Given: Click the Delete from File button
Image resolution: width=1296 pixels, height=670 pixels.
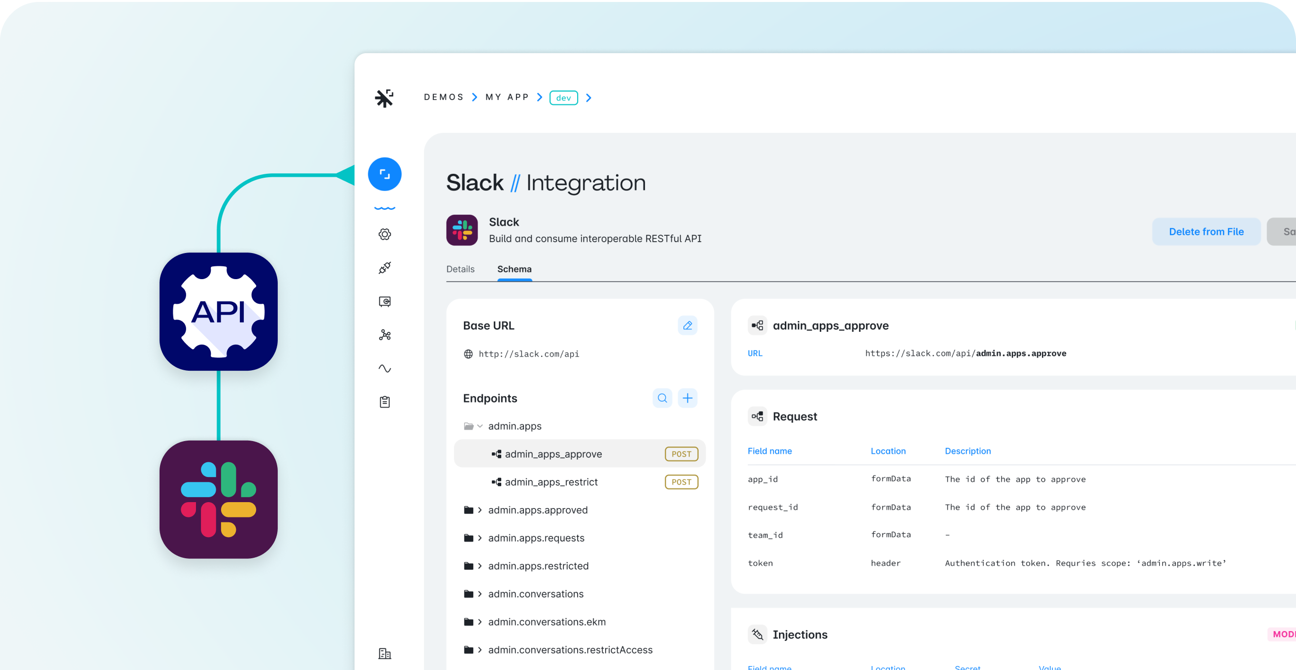Looking at the screenshot, I should click(1206, 232).
